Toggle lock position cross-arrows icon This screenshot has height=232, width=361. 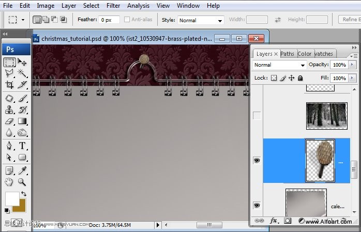[292, 78]
